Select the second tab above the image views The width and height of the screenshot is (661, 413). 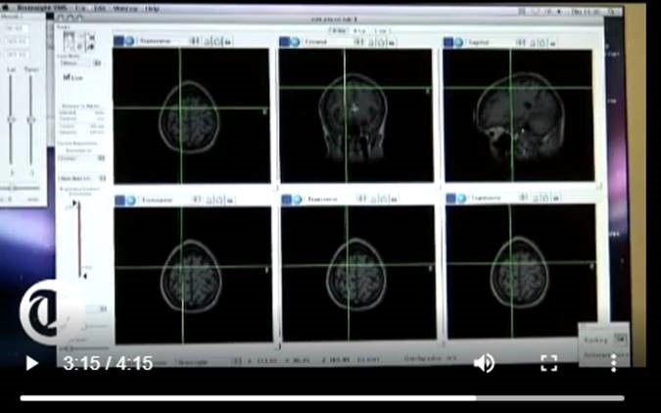359,30
